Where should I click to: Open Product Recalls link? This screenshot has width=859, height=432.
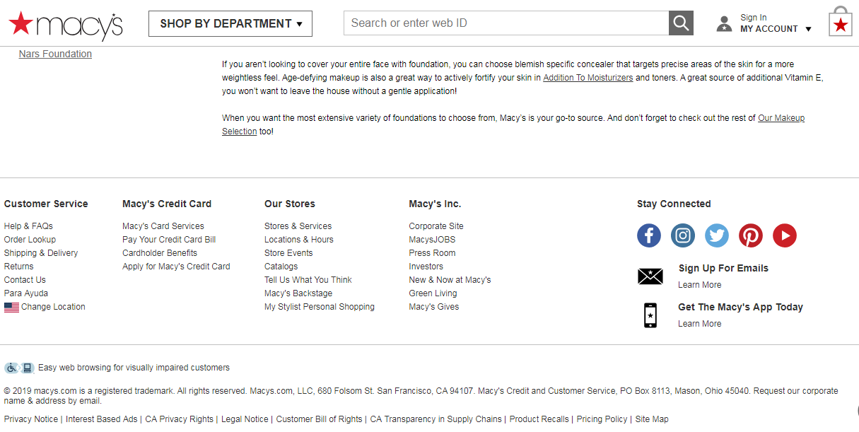coord(539,419)
